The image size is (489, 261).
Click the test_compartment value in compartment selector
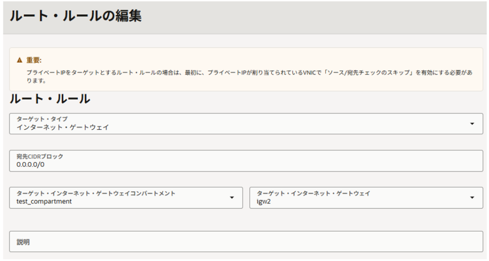coord(44,201)
